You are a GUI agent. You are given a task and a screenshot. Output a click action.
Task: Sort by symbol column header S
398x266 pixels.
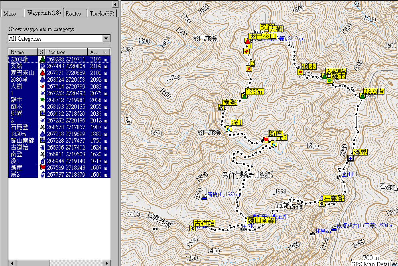click(41, 52)
